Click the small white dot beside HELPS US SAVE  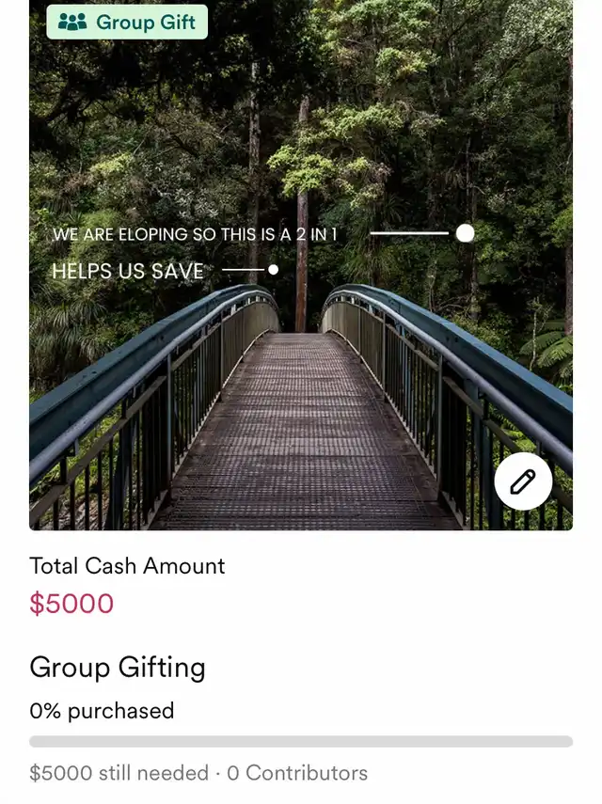(273, 270)
